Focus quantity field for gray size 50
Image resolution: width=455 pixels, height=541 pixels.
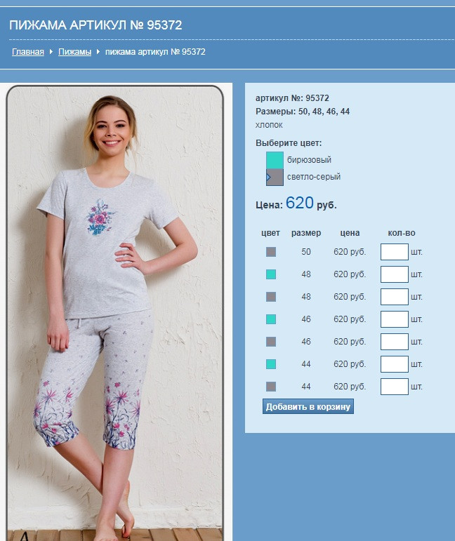(x=394, y=252)
